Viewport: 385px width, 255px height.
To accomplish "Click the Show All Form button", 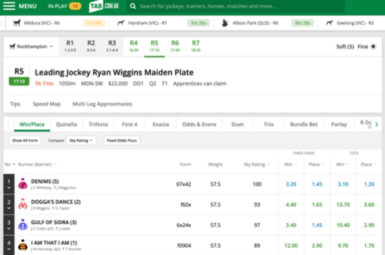I will [25, 140].
